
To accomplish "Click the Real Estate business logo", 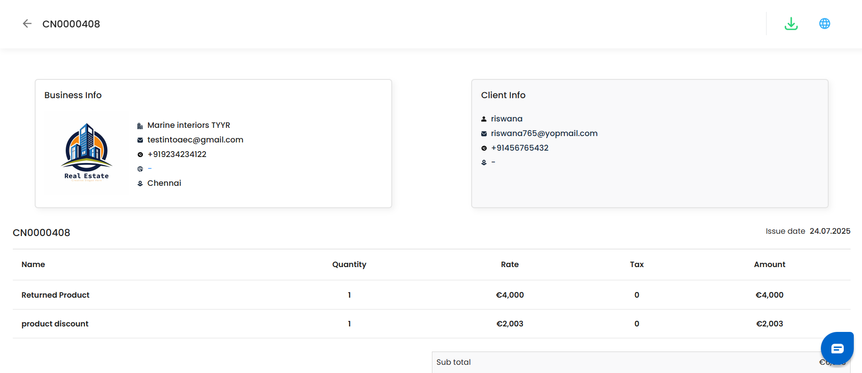I will pos(86,153).
